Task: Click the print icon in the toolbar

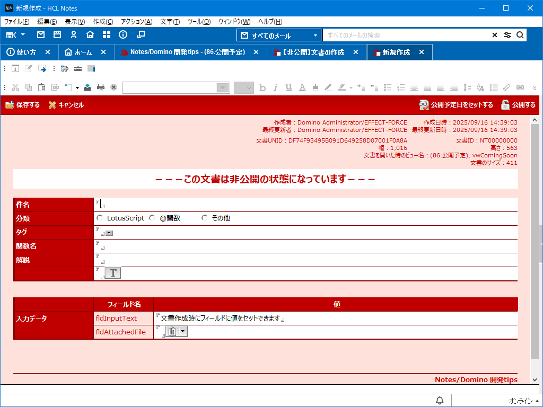Action: (101, 87)
